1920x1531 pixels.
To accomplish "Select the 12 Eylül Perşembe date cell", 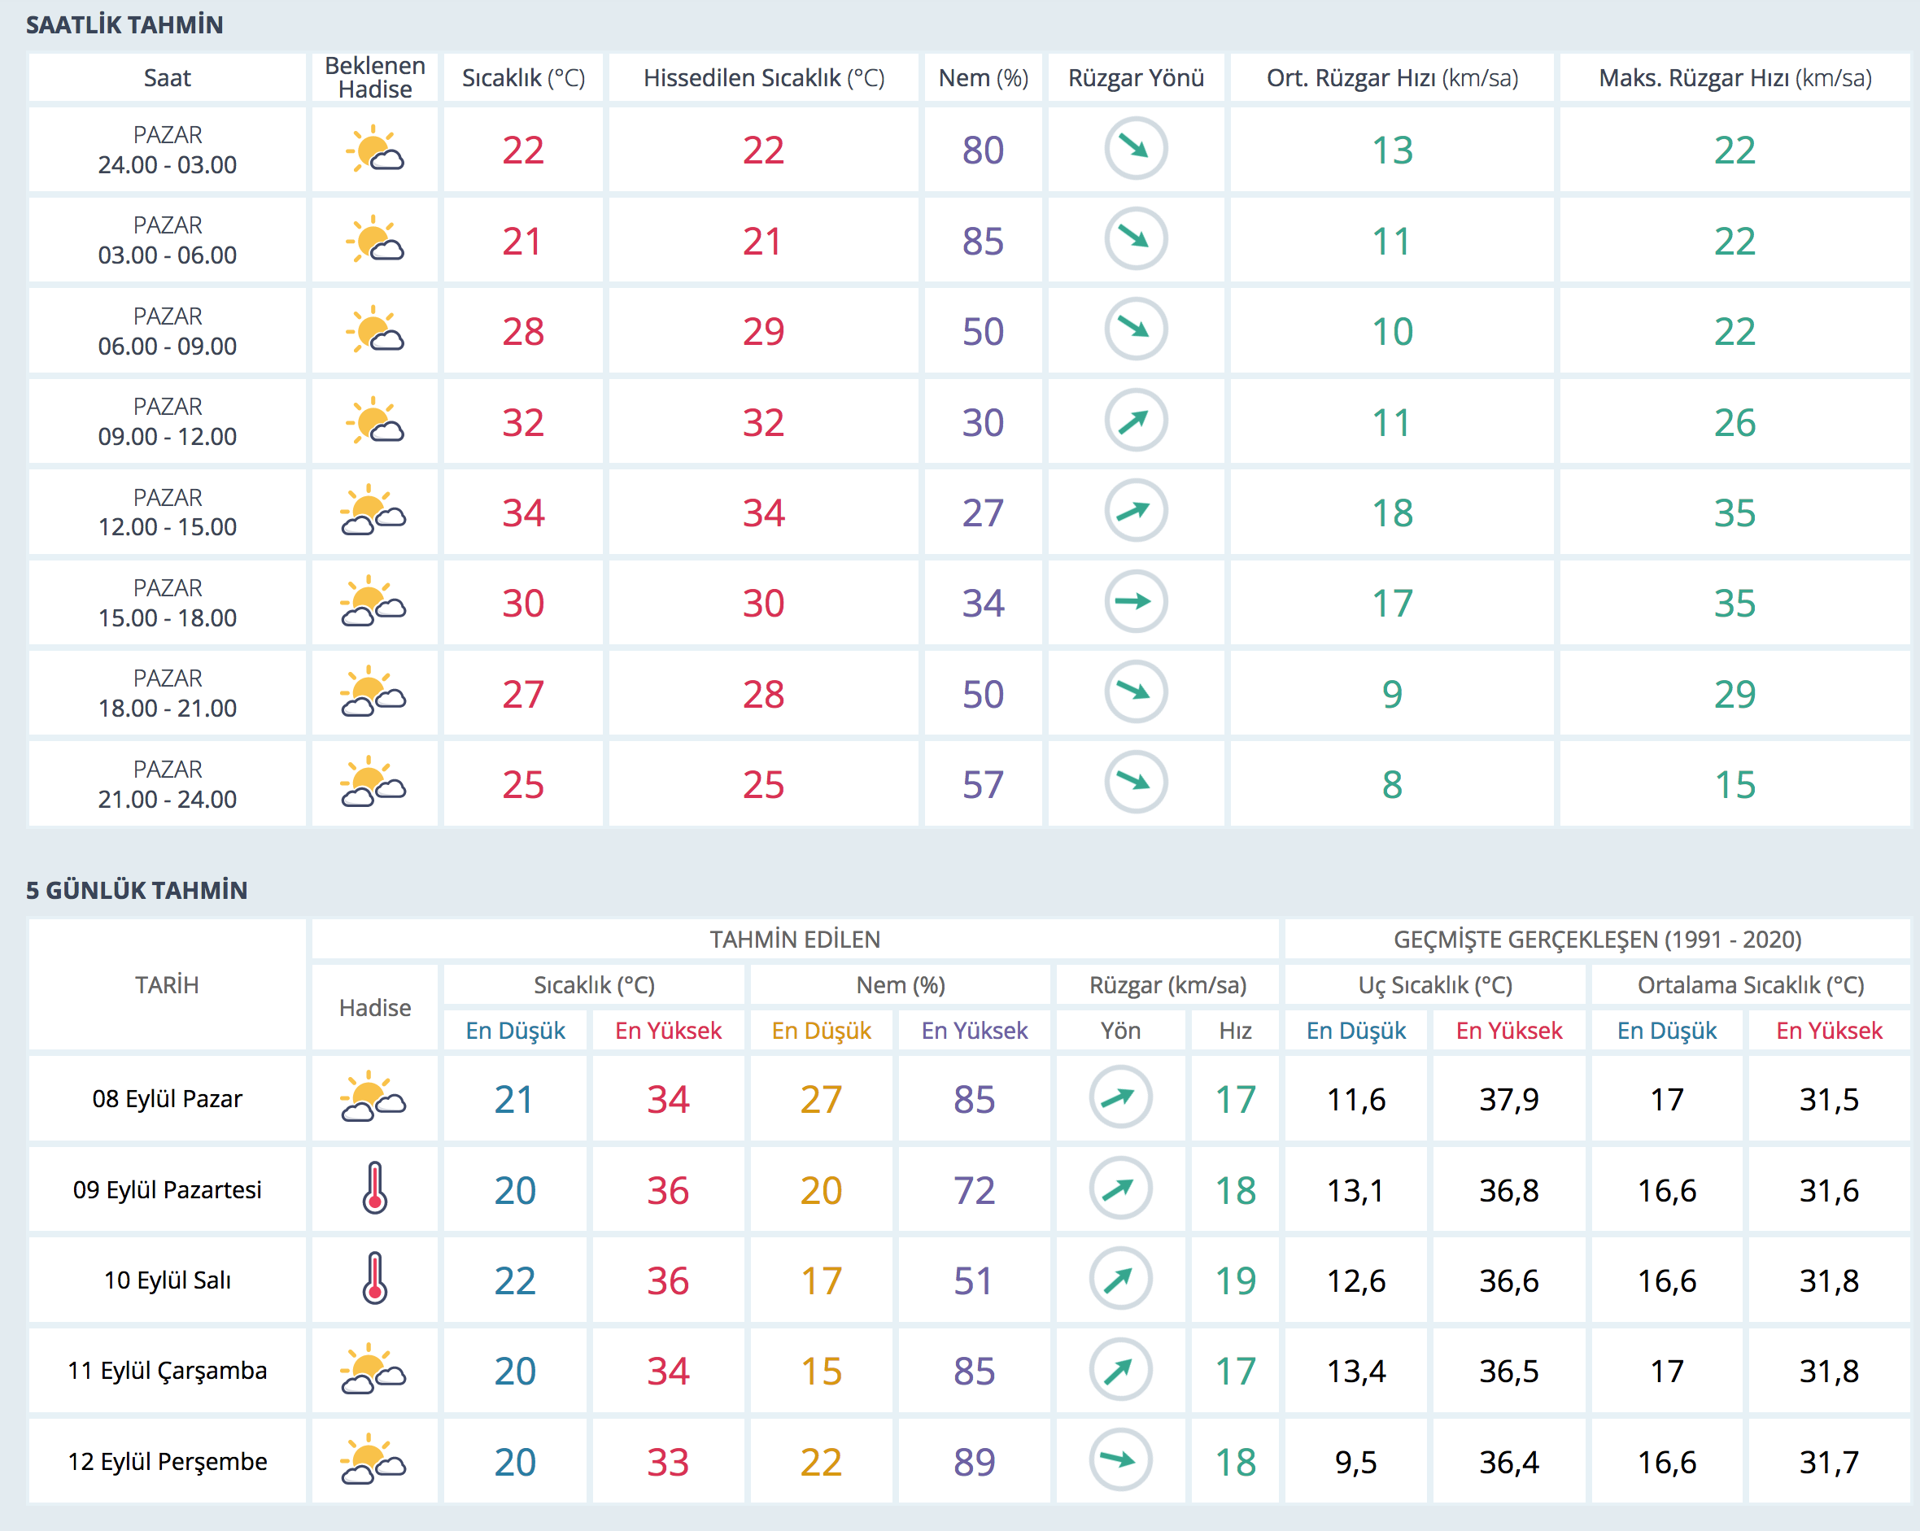I will click(168, 1462).
